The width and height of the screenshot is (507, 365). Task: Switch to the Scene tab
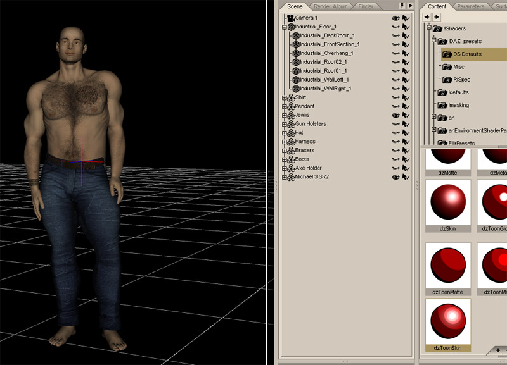point(295,6)
